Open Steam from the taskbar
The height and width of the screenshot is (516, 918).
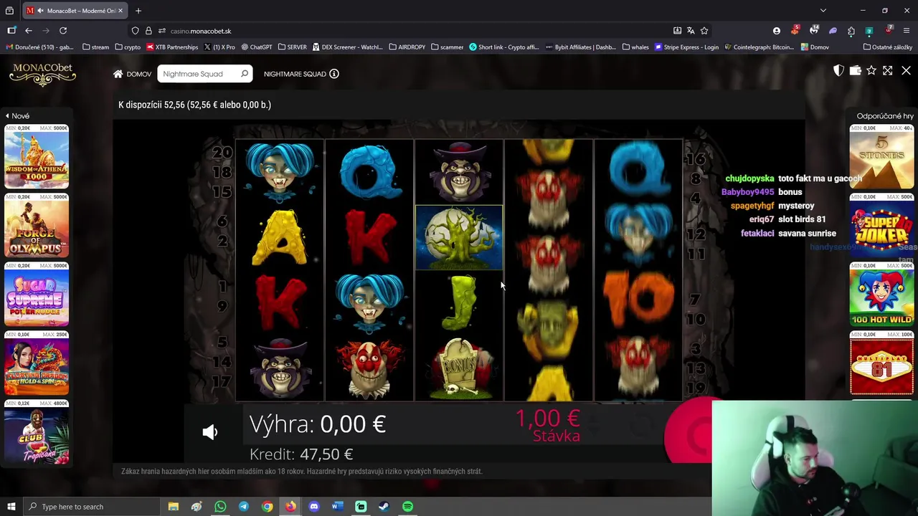click(x=384, y=507)
